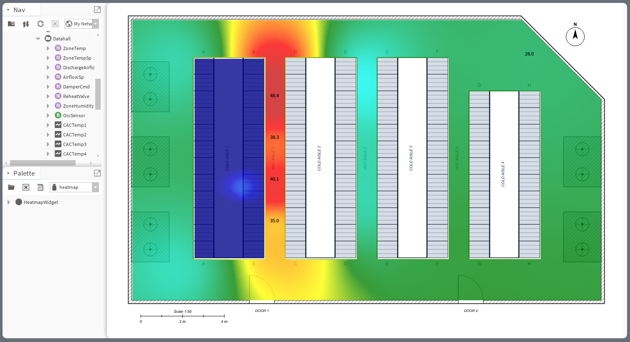
Task: Click the DischargeAirflow numeric point icon
Action: click(58, 67)
